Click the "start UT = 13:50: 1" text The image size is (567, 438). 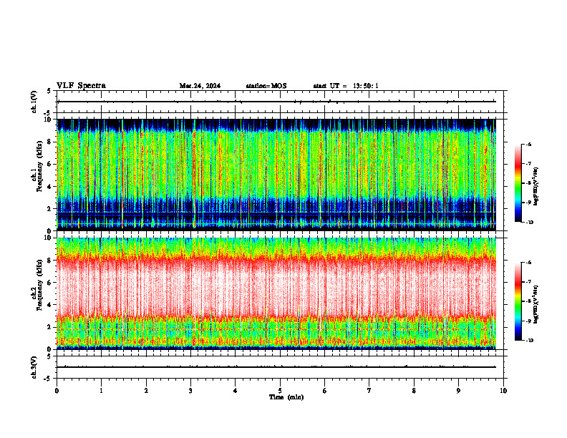(x=346, y=86)
